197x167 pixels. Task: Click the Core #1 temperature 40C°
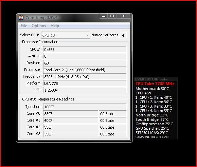click(x=71, y=120)
